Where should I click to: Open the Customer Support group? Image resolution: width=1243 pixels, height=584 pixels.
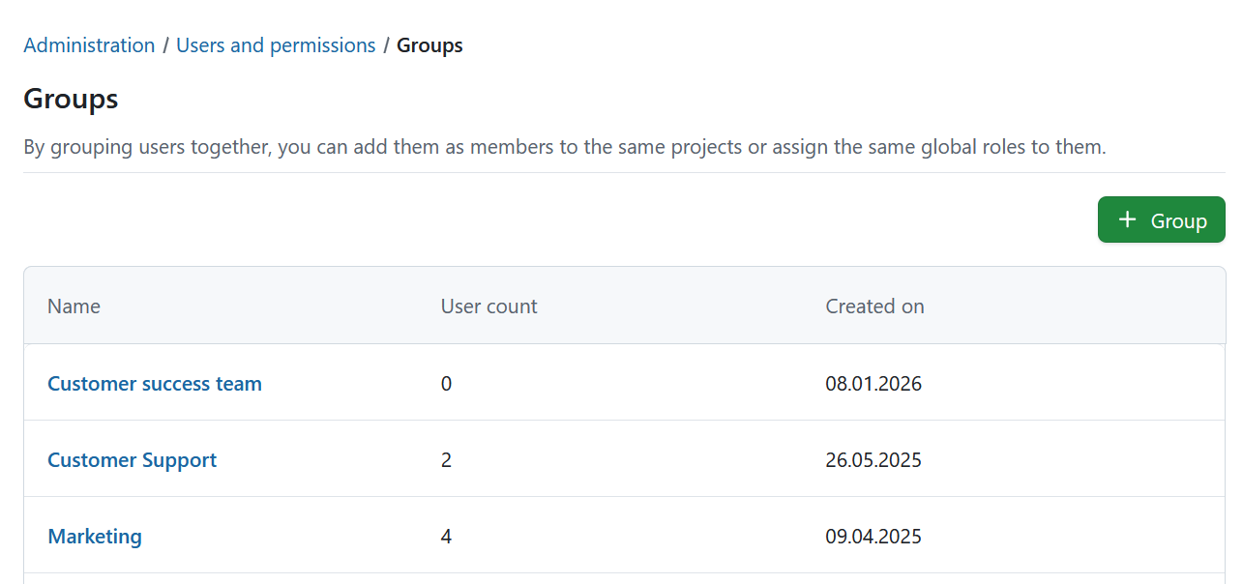(x=132, y=459)
